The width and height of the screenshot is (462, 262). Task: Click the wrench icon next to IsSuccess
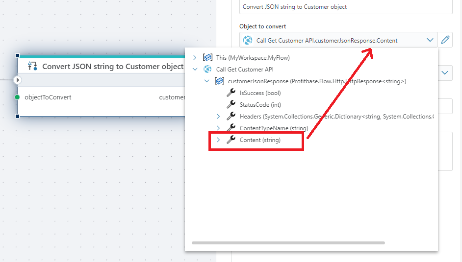coord(231,93)
